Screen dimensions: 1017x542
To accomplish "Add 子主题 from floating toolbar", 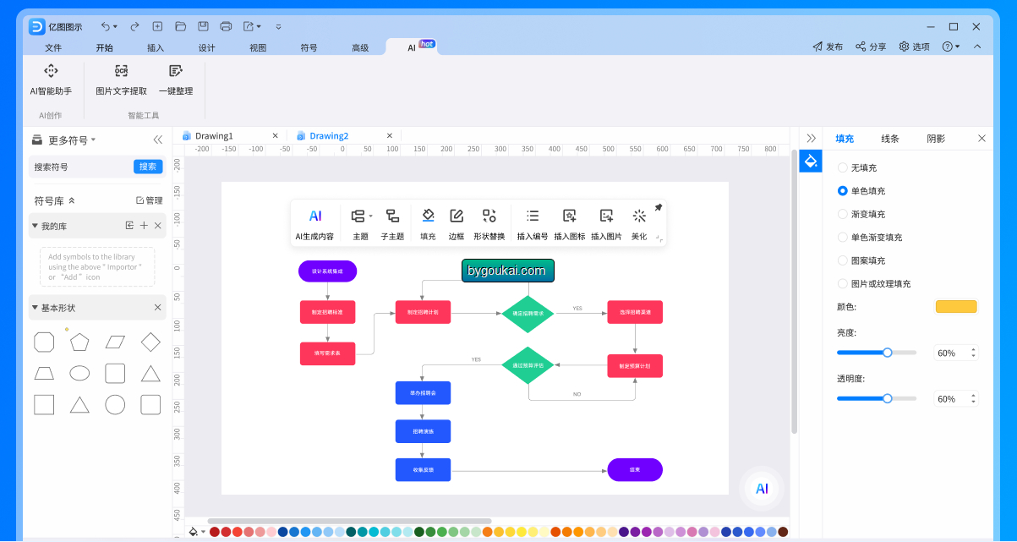I will (x=392, y=225).
